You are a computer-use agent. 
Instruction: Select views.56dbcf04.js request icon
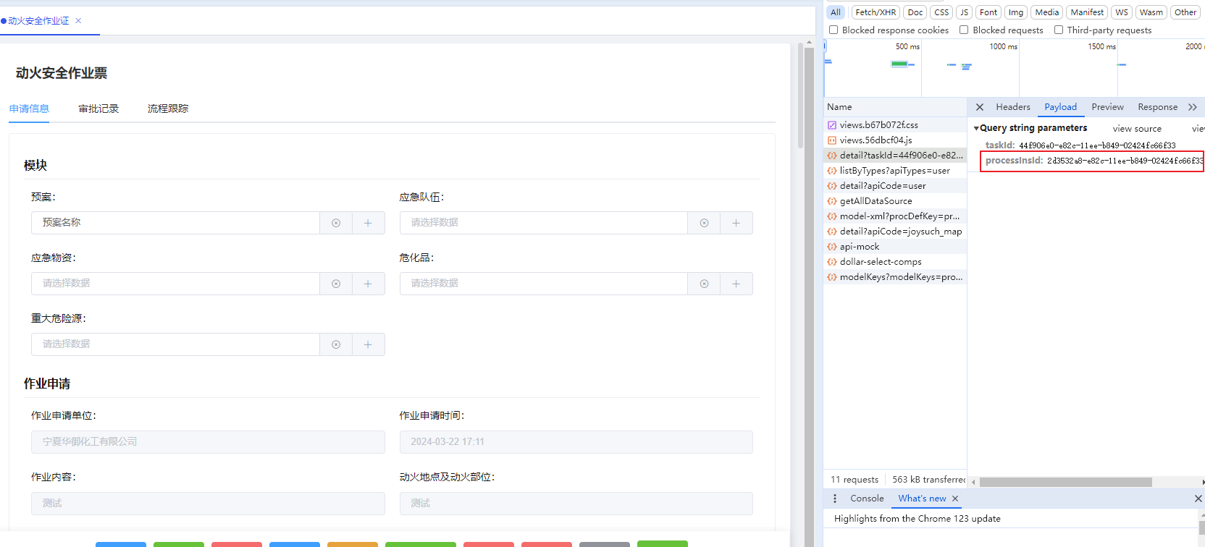(832, 140)
